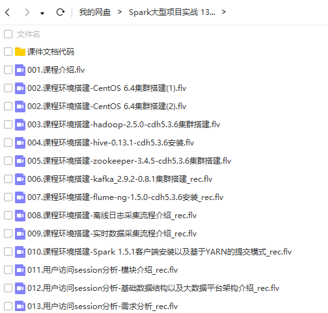328x313 pixels.
Task: Go back with the left arrow
Action: (7, 12)
